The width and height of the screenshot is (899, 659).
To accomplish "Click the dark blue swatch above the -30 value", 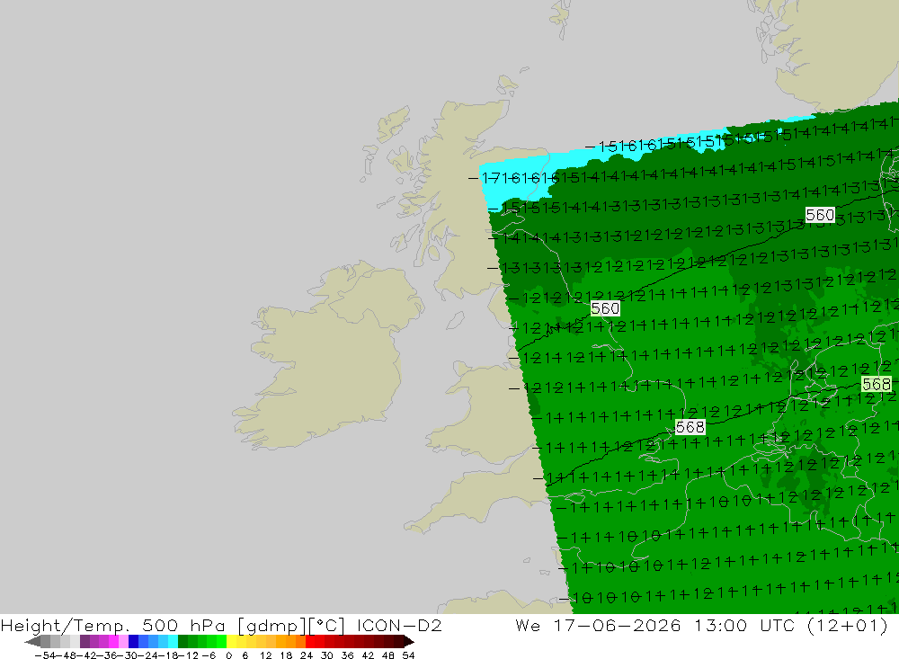I will 133,642.
